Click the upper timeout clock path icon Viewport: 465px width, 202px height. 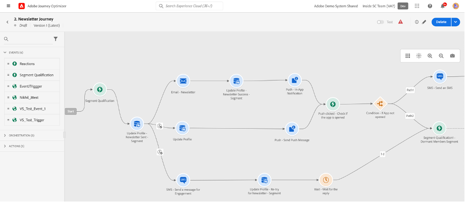click(160, 126)
